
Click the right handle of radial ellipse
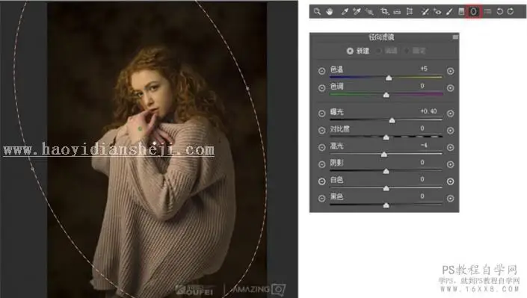point(247,88)
